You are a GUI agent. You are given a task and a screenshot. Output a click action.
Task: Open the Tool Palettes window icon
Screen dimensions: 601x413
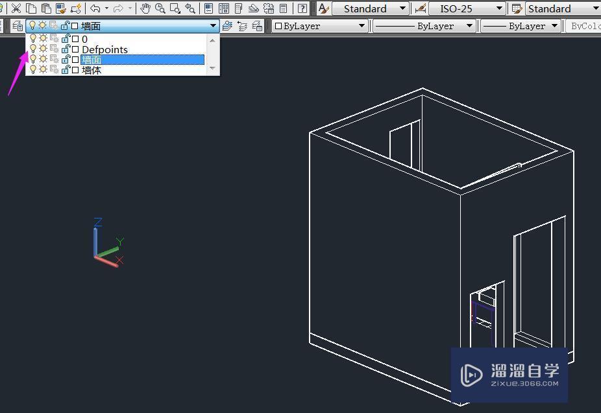(238, 8)
